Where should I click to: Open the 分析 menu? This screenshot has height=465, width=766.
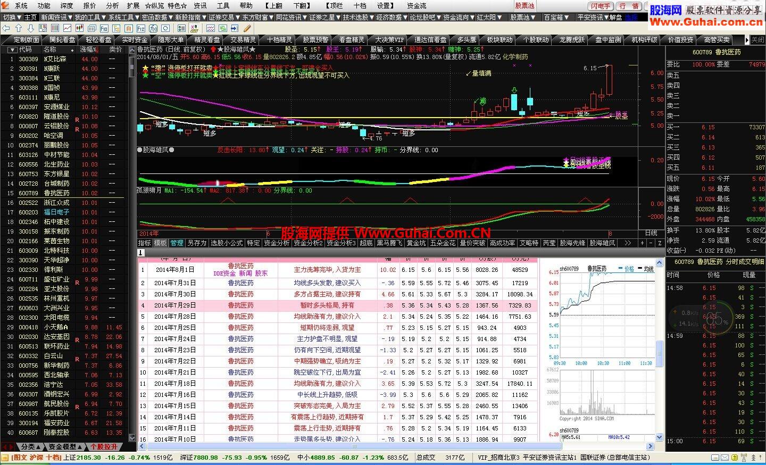click(x=112, y=6)
